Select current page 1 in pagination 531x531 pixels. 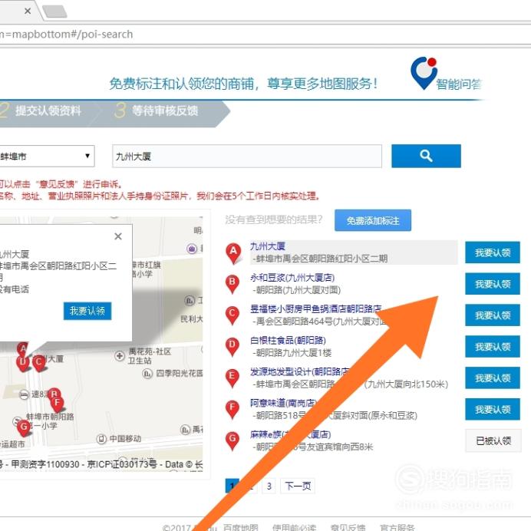click(233, 486)
